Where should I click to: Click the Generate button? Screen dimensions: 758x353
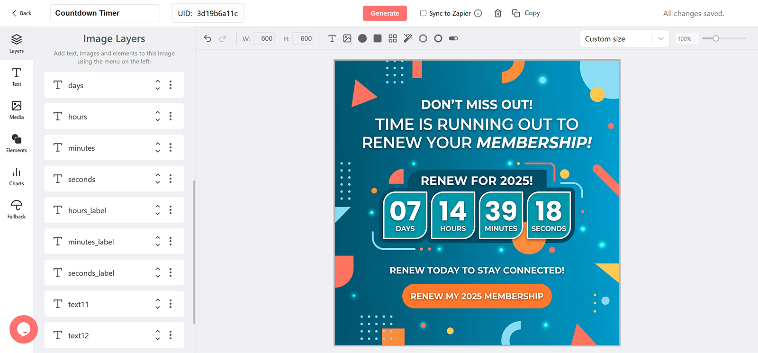pos(385,13)
